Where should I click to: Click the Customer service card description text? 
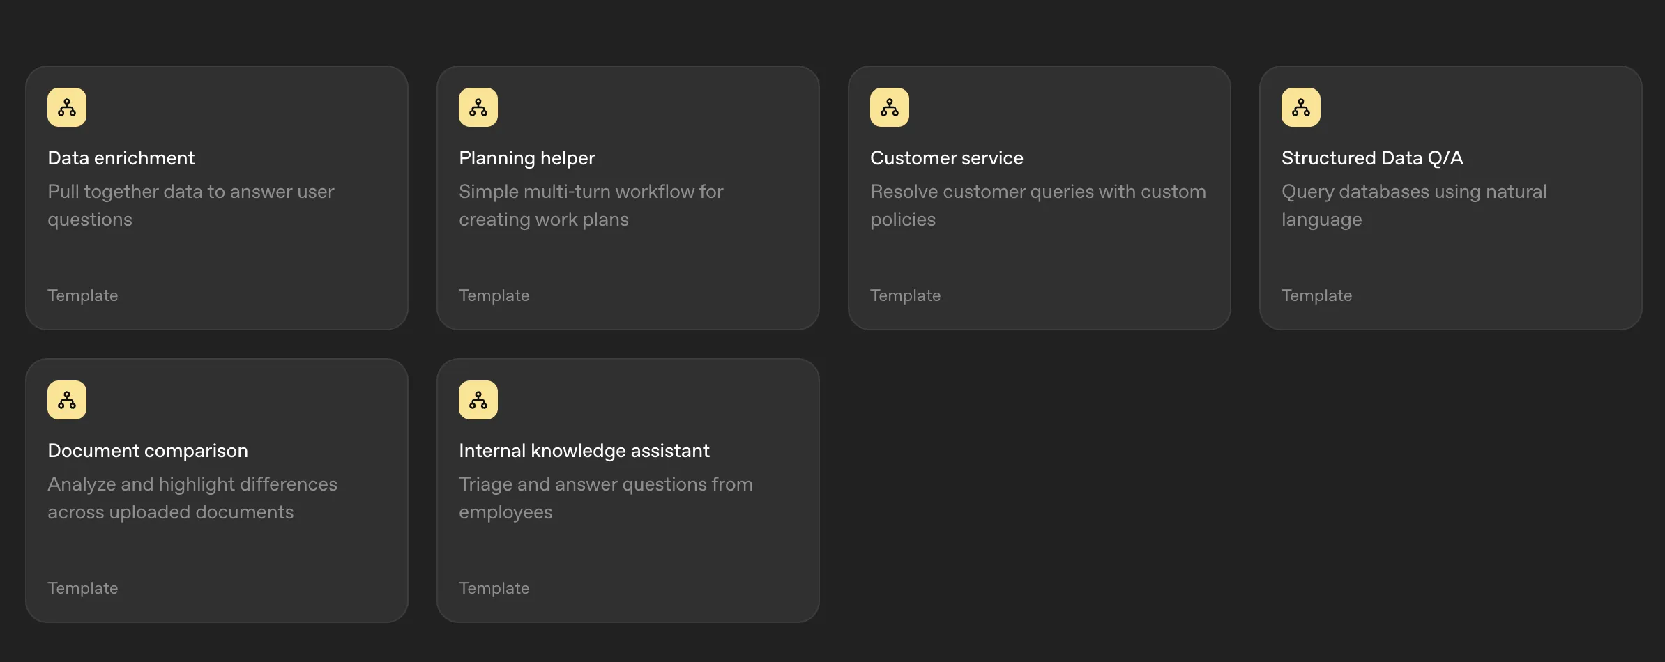pyautogui.click(x=1037, y=205)
